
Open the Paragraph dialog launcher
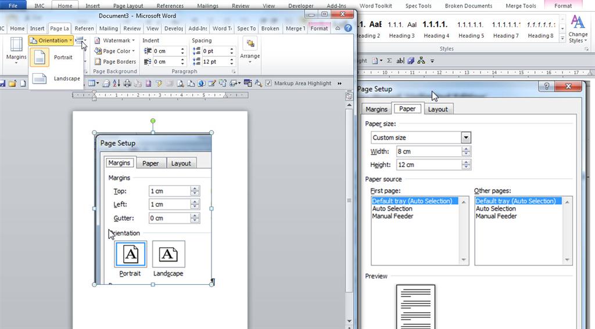pos(234,71)
